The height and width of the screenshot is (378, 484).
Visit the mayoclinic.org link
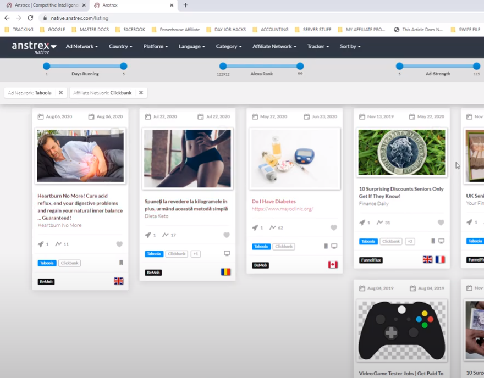tap(283, 209)
